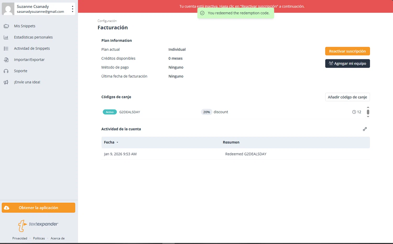The image size is (393, 244).
Task: Click the Método de pago label
Action: coord(115,67)
